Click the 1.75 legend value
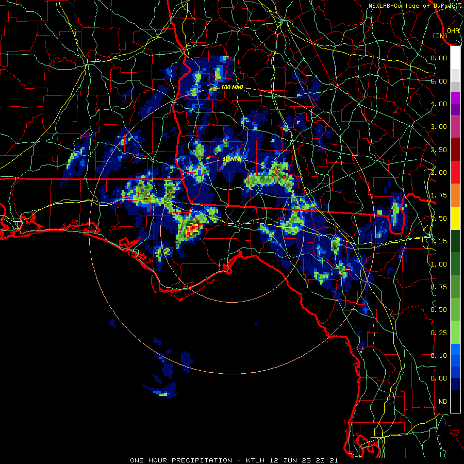The width and height of the screenshot is (464, 464). click(439, 195)
